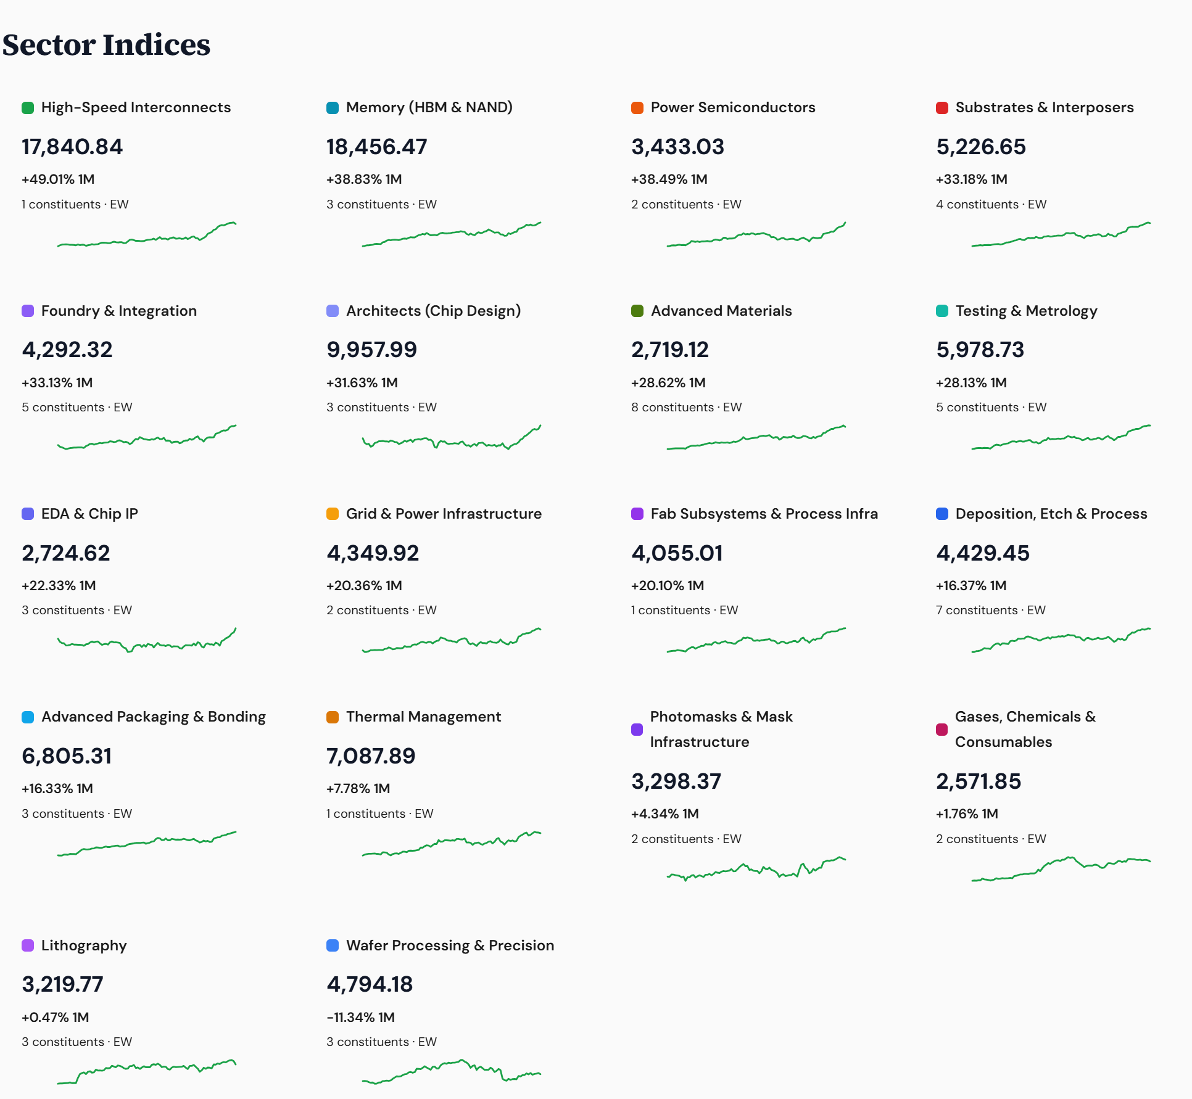The height and width of the screenshot is (1099, 1192).
Task: Click the red Substrates & Interposers dot icon
Action: click(941, 107)
